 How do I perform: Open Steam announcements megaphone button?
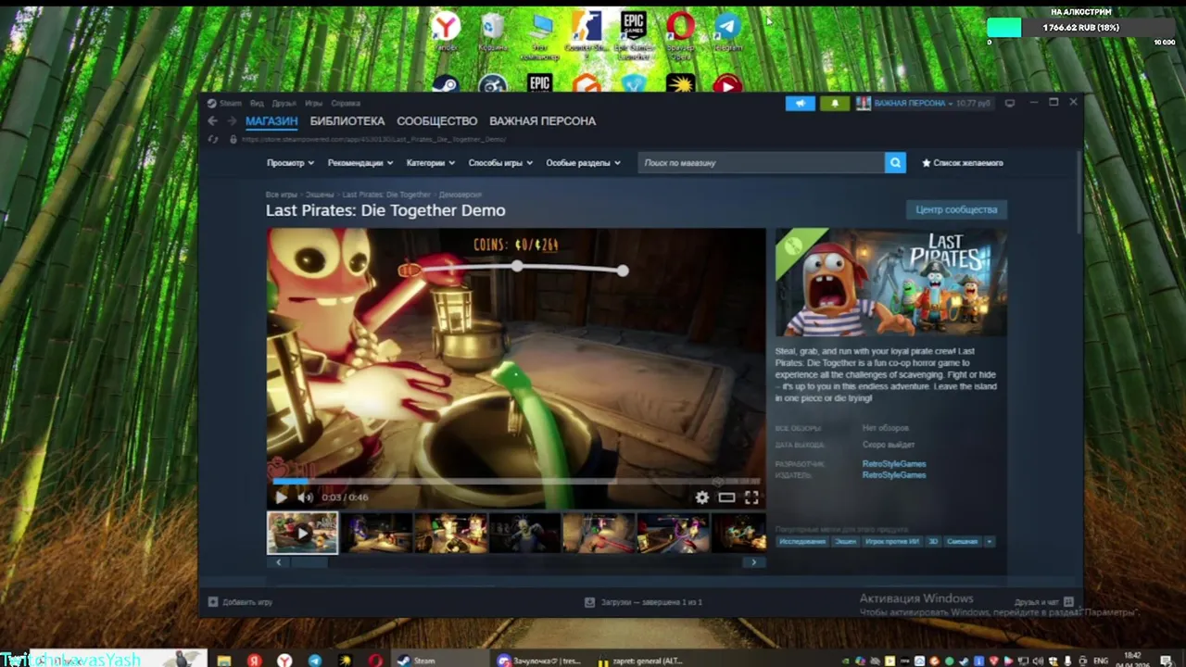pos(801,104)
